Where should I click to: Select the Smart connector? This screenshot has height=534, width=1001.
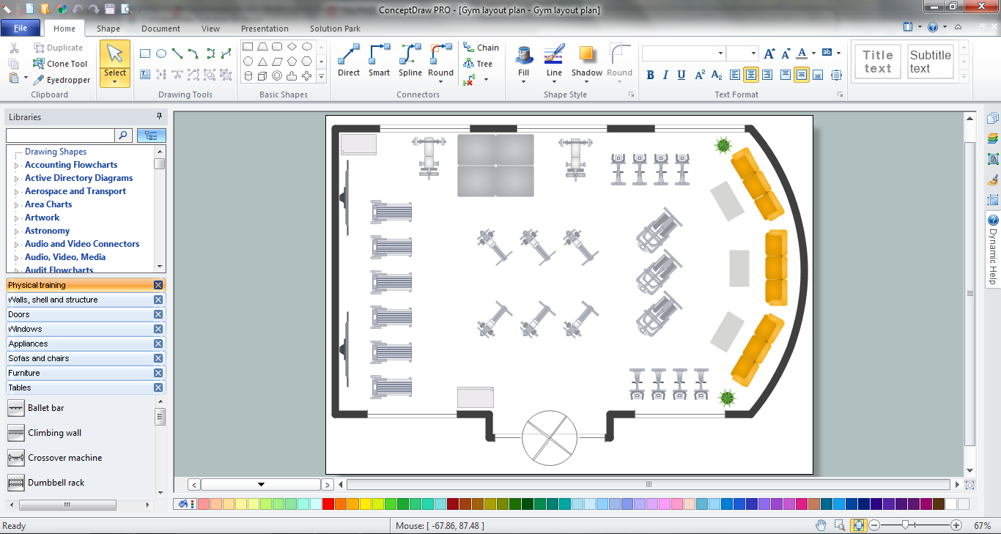tap(379, 60)
